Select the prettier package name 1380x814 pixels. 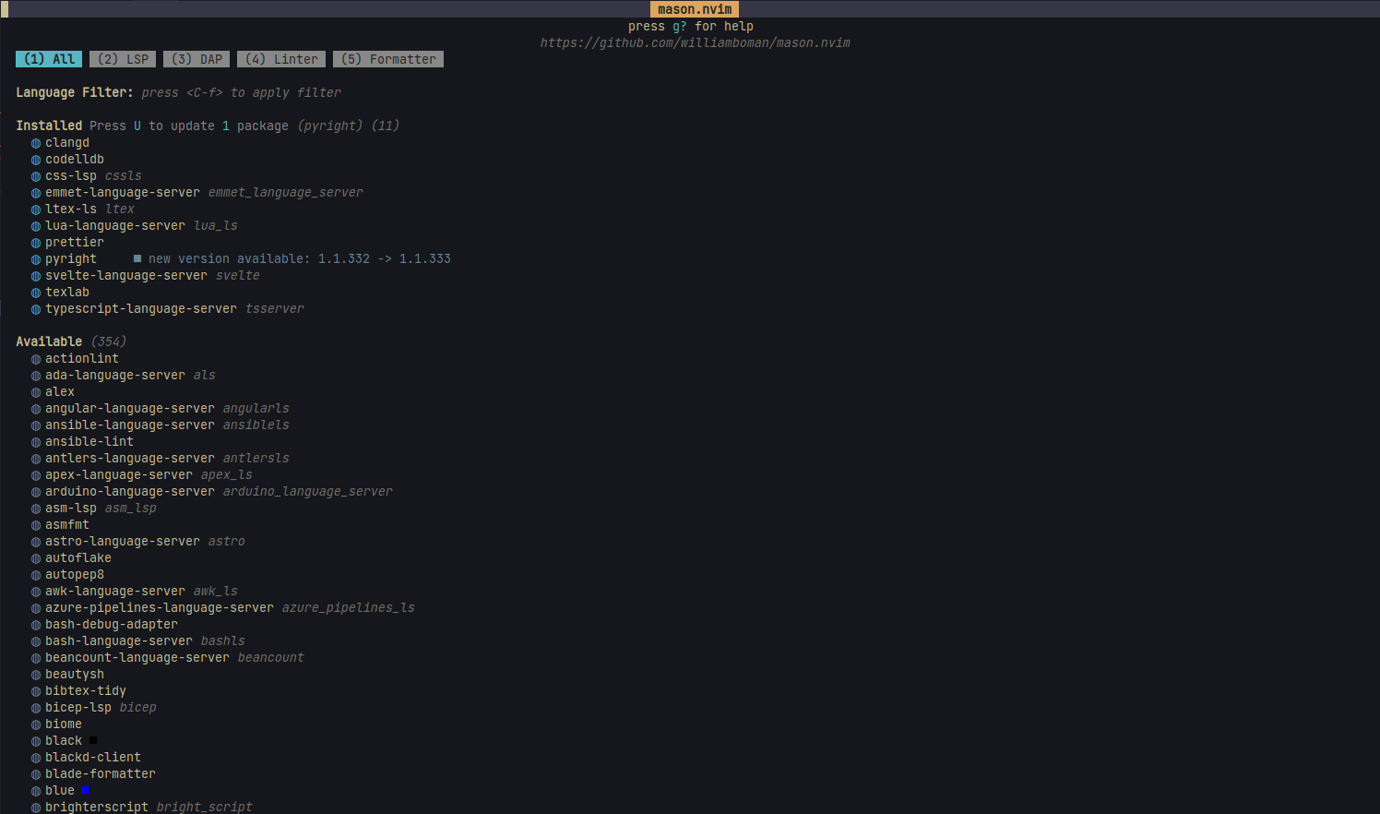[75, 242]
